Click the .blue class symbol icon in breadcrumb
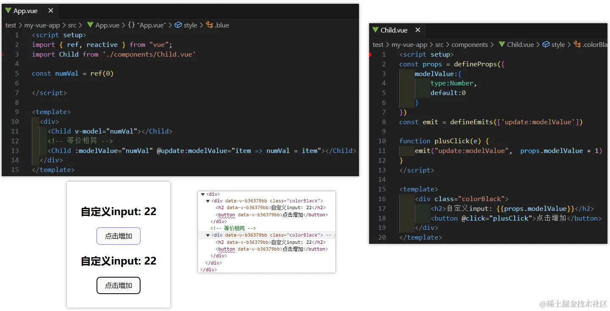Screen dimensions: 610x311 coord(210,25)
